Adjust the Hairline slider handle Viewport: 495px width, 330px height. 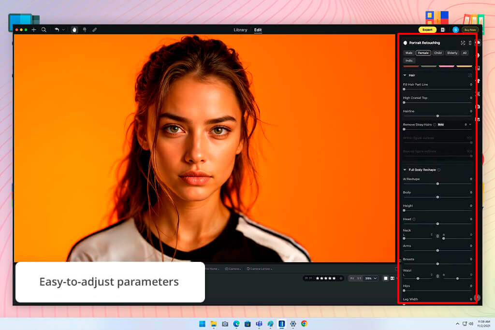point(437,116)
